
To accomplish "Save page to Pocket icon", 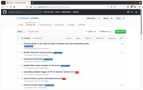I will pyautogui.click(x=111, y=7).
